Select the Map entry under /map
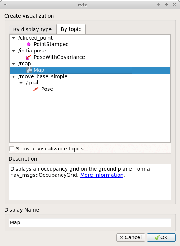Viewport: 180px width, 246px height. [x=90, y=70]
